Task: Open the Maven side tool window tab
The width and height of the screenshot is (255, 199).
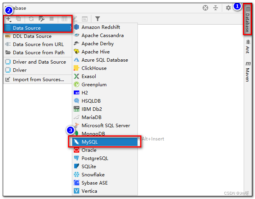Action: click(x=248, y=71)
